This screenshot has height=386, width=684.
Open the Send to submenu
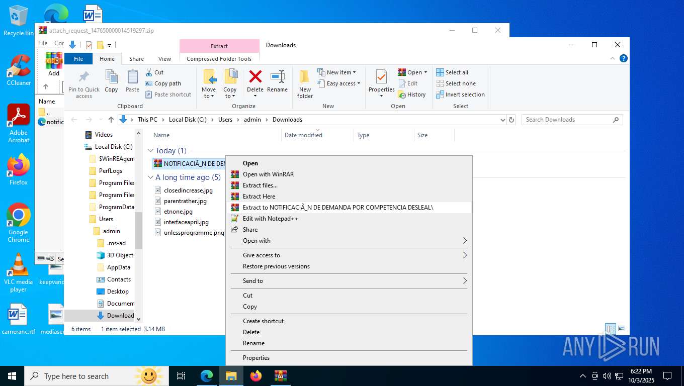(x=349, y=281)
